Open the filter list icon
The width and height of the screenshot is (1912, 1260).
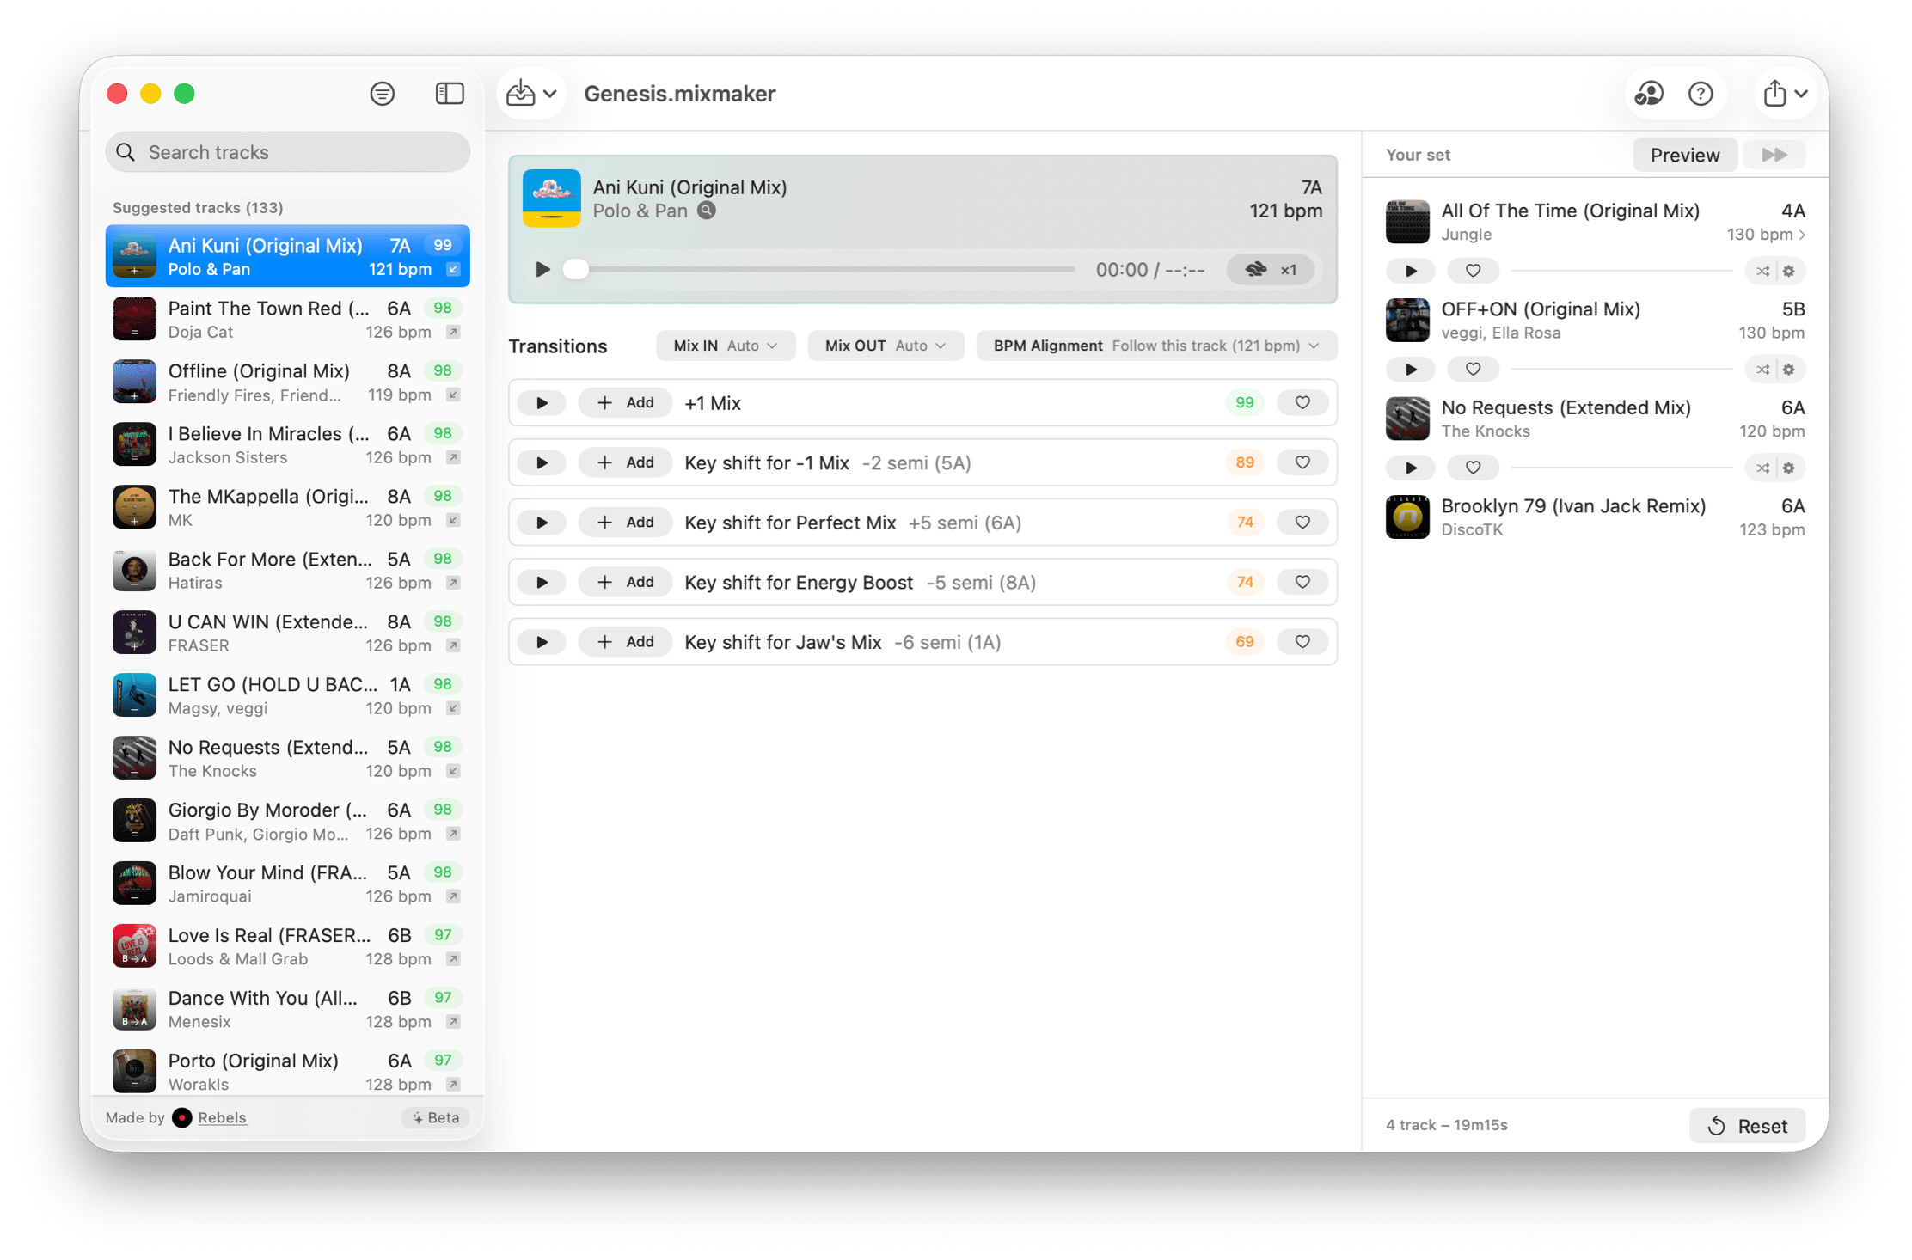(383, 93)
